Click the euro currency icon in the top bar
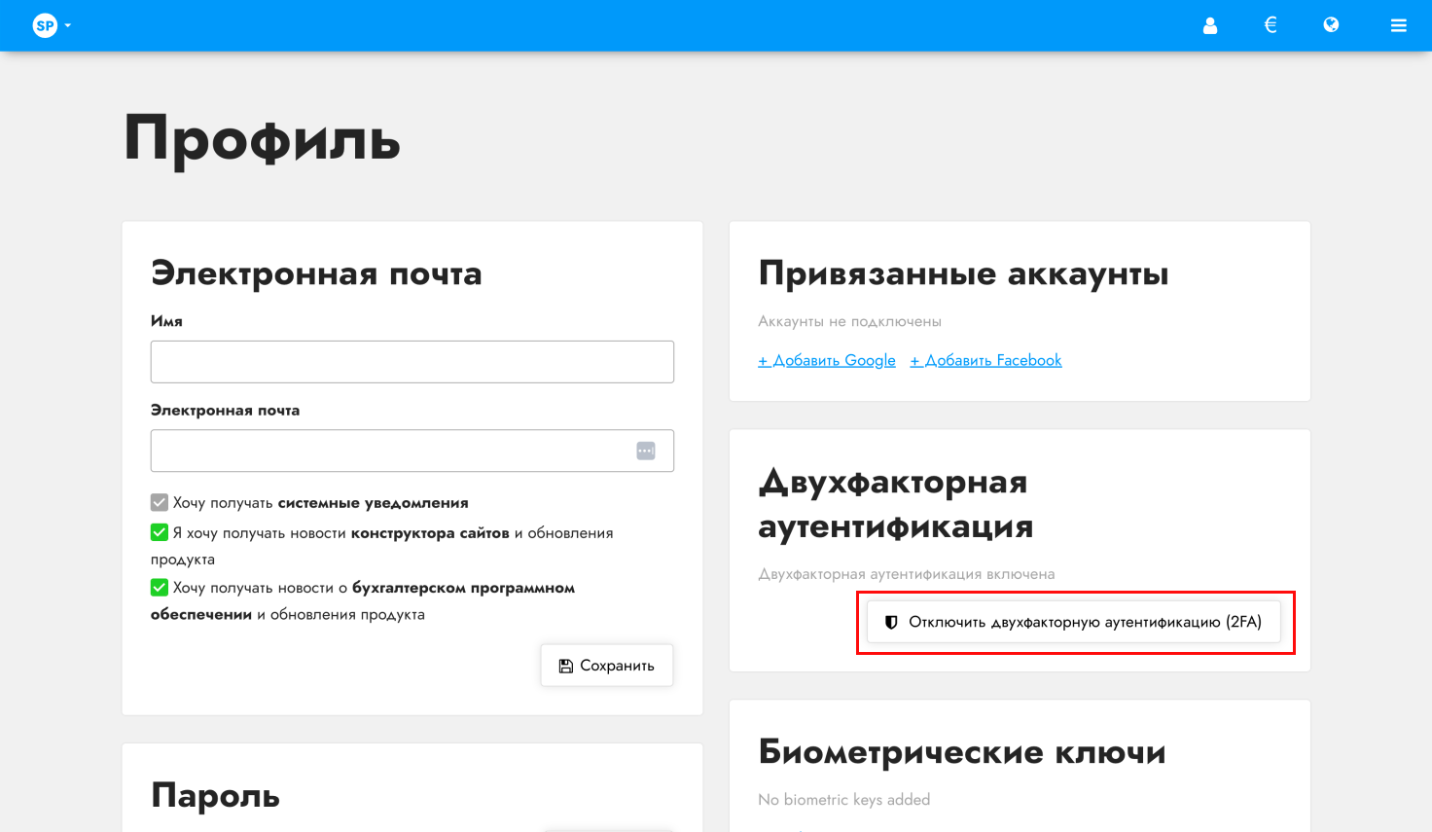 pos(1270,25)
